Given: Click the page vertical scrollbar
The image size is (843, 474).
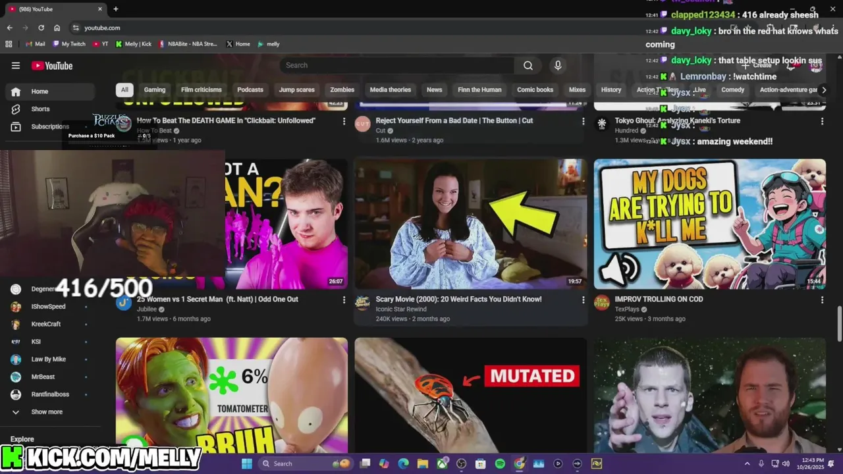Looking at the screenshot, I should tap(839, 324).
